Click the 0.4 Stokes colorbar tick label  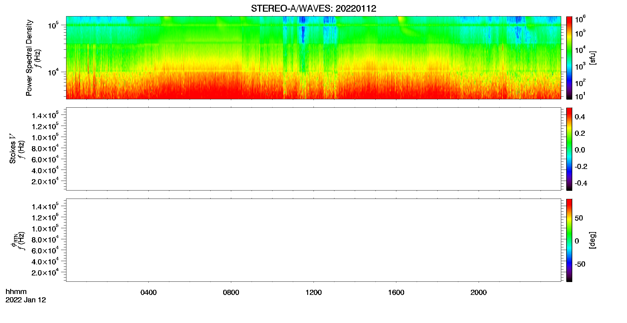(x=580, y=117)
